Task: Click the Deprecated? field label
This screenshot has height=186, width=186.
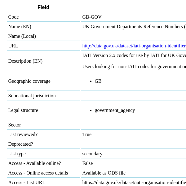Action: coord(20,144)
